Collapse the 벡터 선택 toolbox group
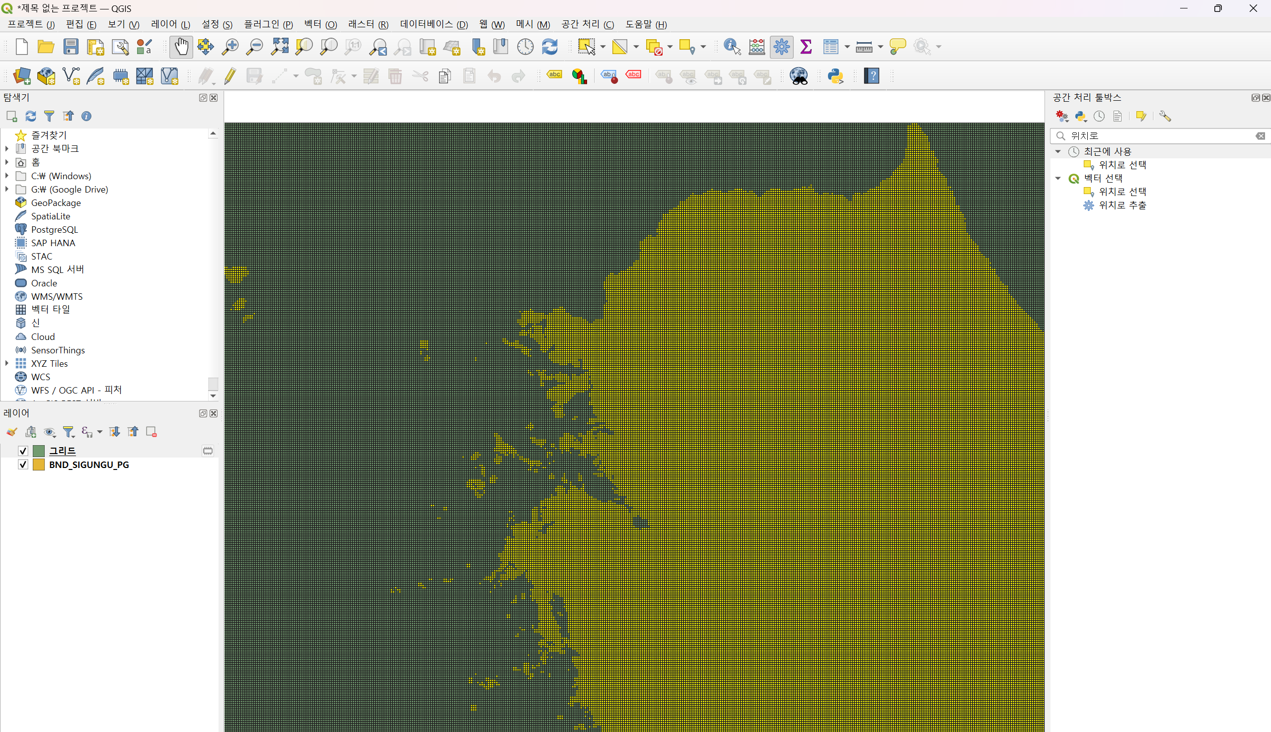This screenshot has width=1271, height=732. 1057,179
